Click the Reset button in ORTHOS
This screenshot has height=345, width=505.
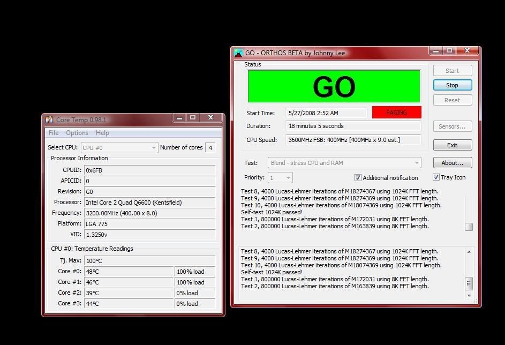tap(453, 100)
